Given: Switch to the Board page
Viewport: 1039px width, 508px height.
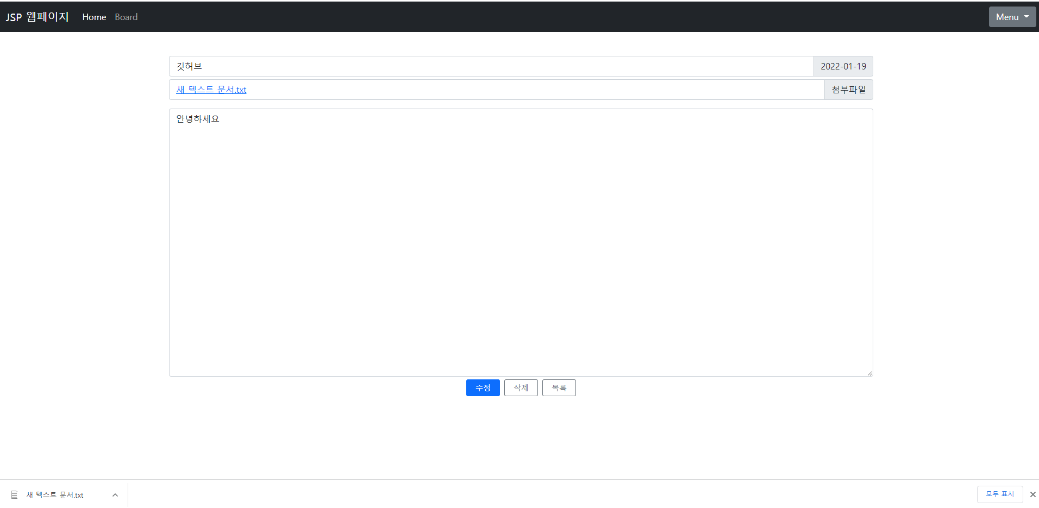Looking at the screenshot, I should coord(126,17).
